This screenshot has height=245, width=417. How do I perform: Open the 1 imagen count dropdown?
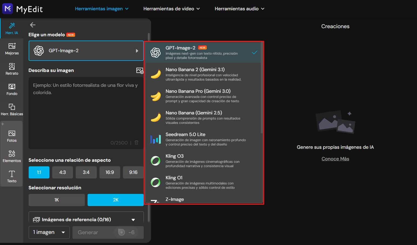pos(49,232)
